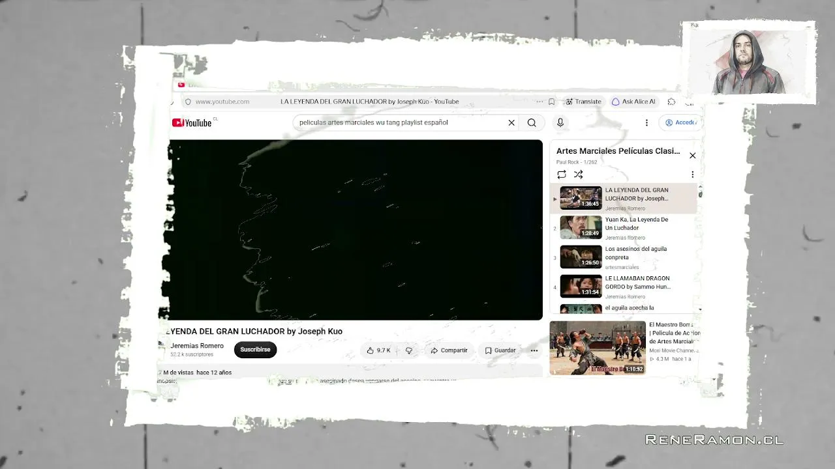Click the www.youtube.com address bar
The image size is (835, 469).
222,102
